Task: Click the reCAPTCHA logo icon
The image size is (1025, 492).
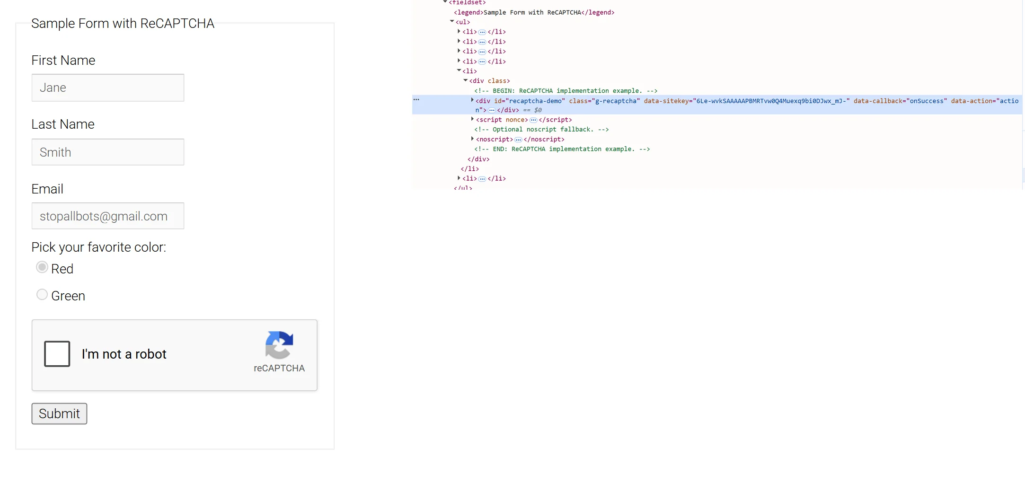Action: point(279,345)
